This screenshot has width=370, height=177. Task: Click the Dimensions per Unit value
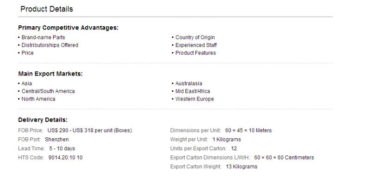pyautogui.click(x=248, y=130)
